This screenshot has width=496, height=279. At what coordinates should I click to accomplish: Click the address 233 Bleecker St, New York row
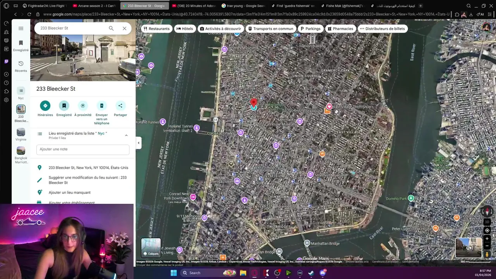coord(83,168)
